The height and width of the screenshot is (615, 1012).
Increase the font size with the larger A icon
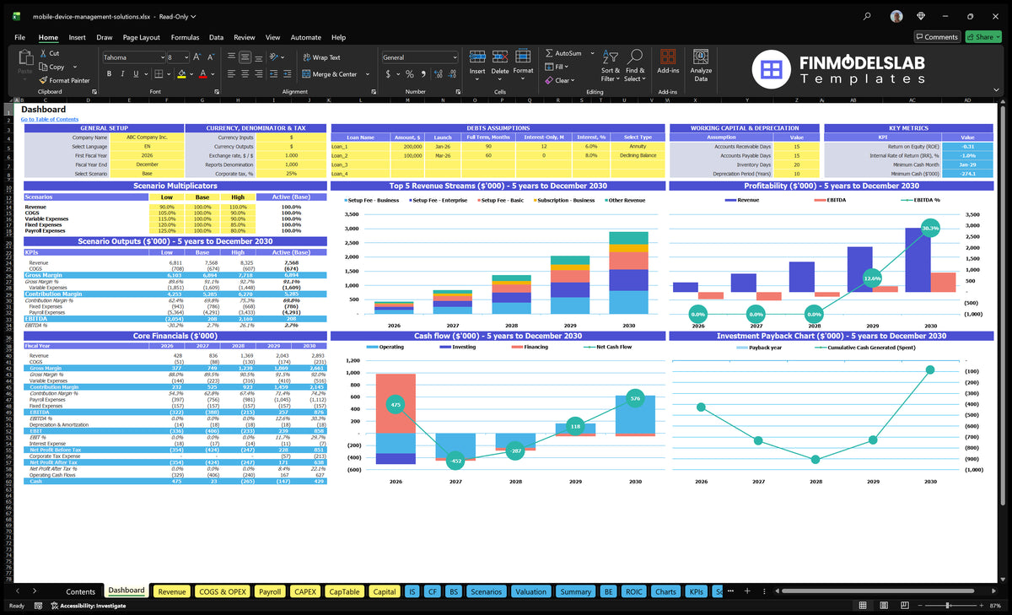(197, 57)
